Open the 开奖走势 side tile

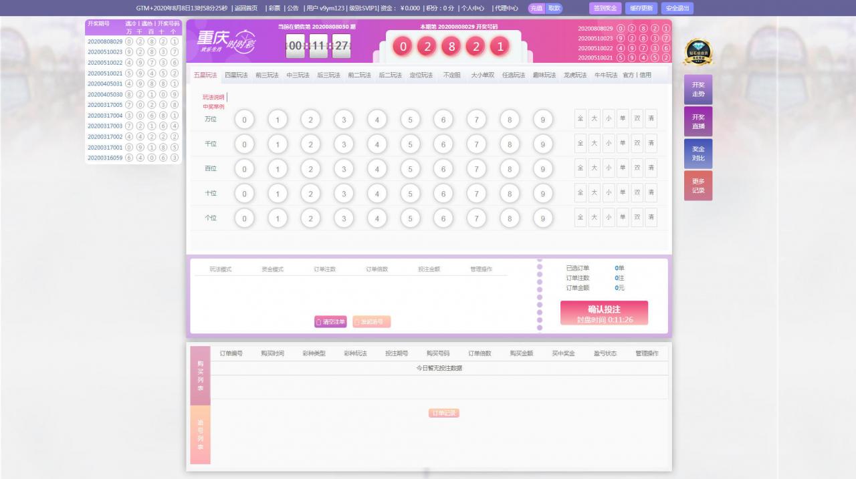(698, 90)
